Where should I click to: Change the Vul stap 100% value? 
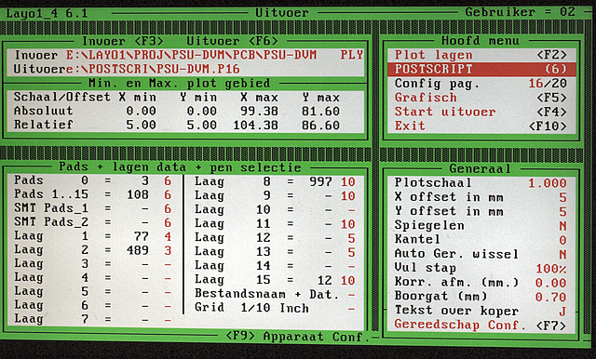[x=551, y=269]
